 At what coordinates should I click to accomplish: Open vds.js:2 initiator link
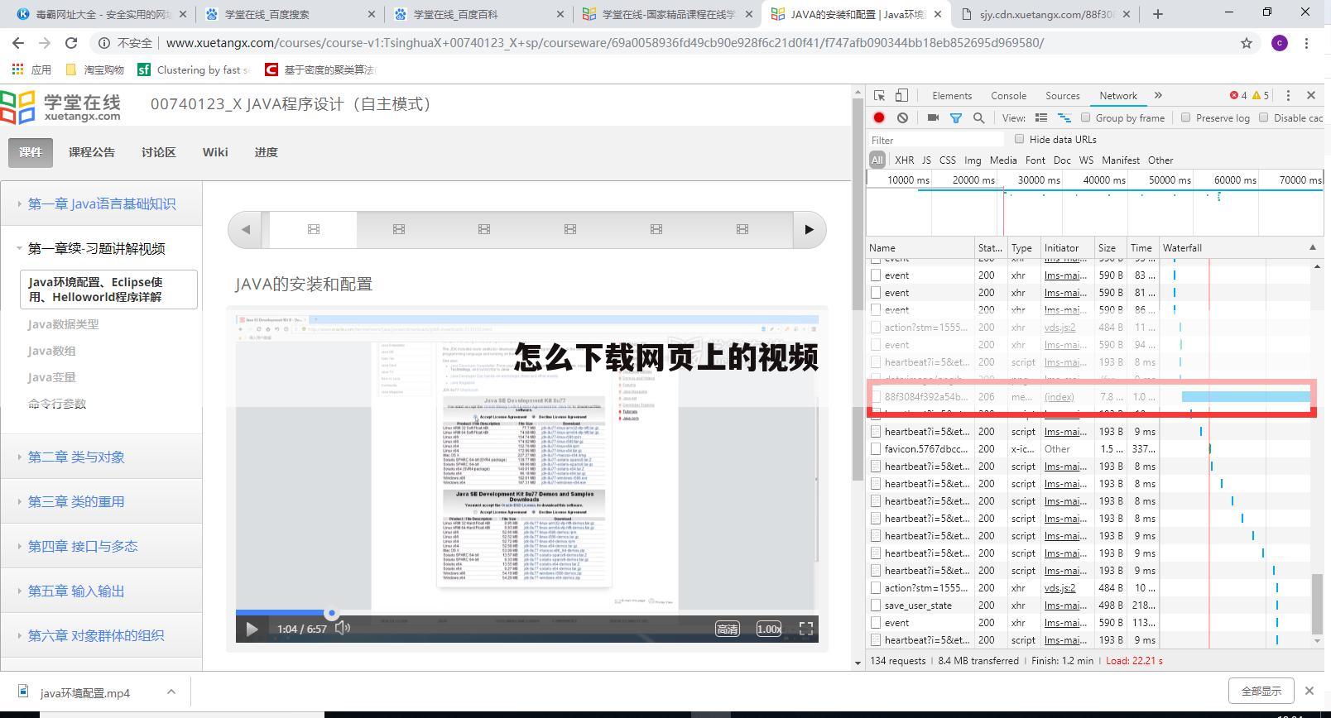coord(1060,587)
